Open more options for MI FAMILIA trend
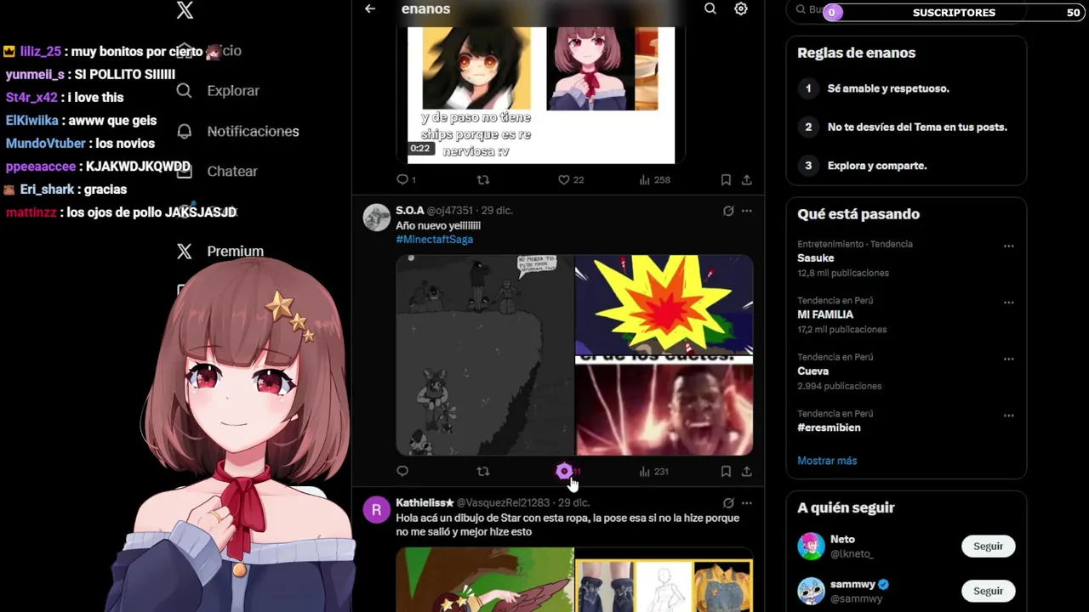Viewport: 1089px width, 612px height. [1008, 303]
